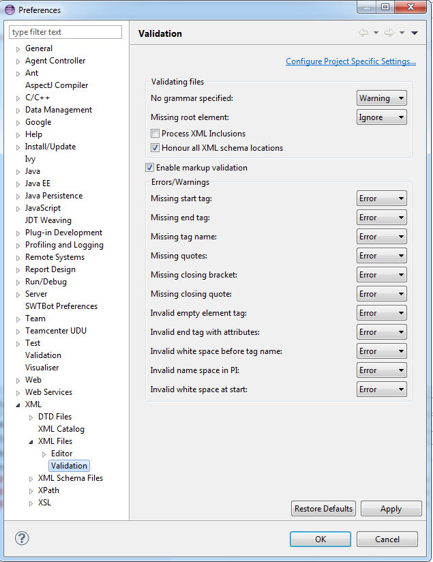Select Ivy preferences item

[x=30, y=159]
